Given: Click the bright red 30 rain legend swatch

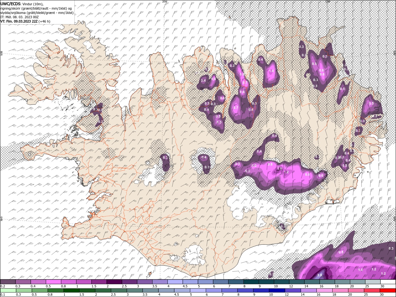Looking at the screenshot, I should point(388,291).
